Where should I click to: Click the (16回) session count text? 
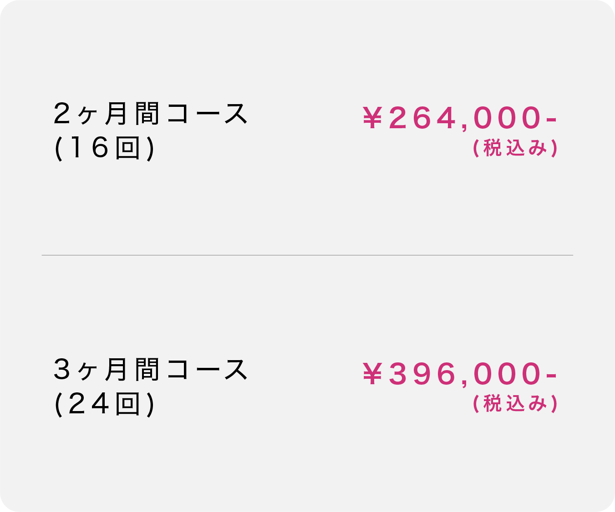click(x=105, y=148)
